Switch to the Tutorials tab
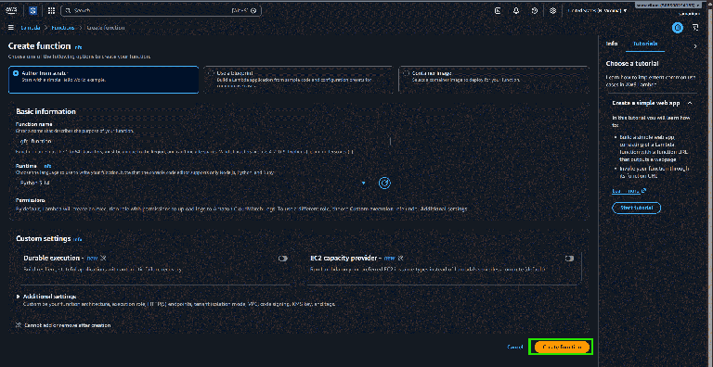713x367 pixels. (x=645, y=44)
